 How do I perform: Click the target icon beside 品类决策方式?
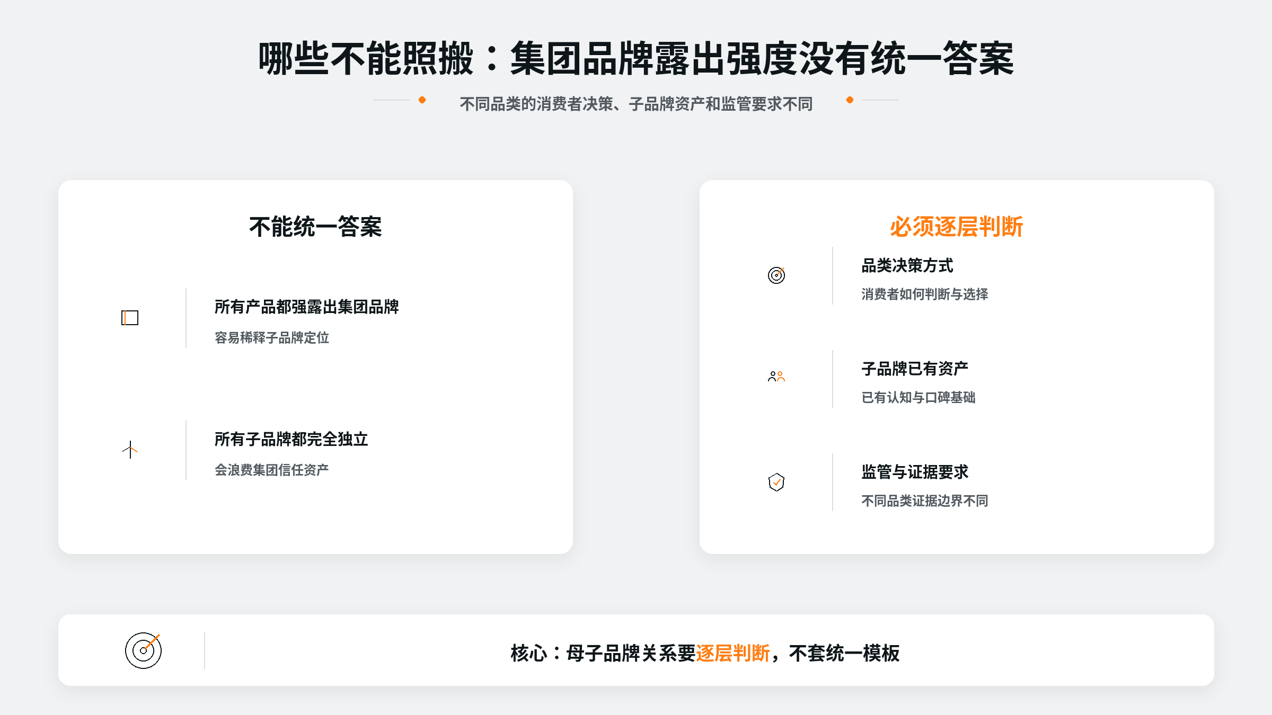[776, 275]
